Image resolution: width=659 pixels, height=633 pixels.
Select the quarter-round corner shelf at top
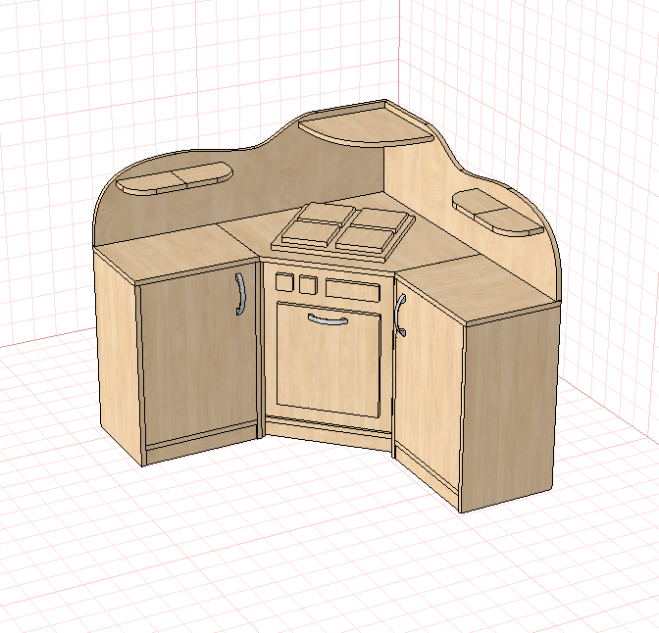366,126
